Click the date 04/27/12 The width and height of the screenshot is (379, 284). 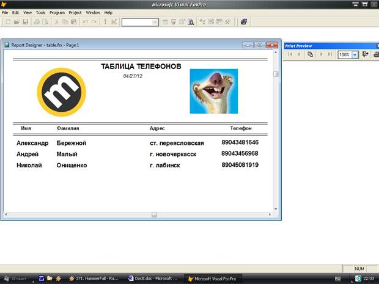(133, 76)
